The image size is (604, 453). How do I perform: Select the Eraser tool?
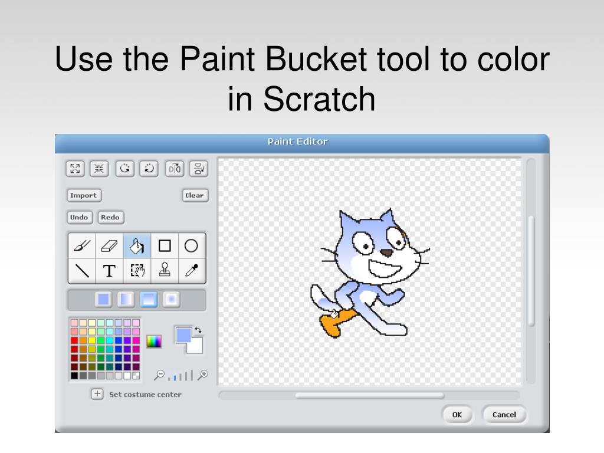click(109, 245)
